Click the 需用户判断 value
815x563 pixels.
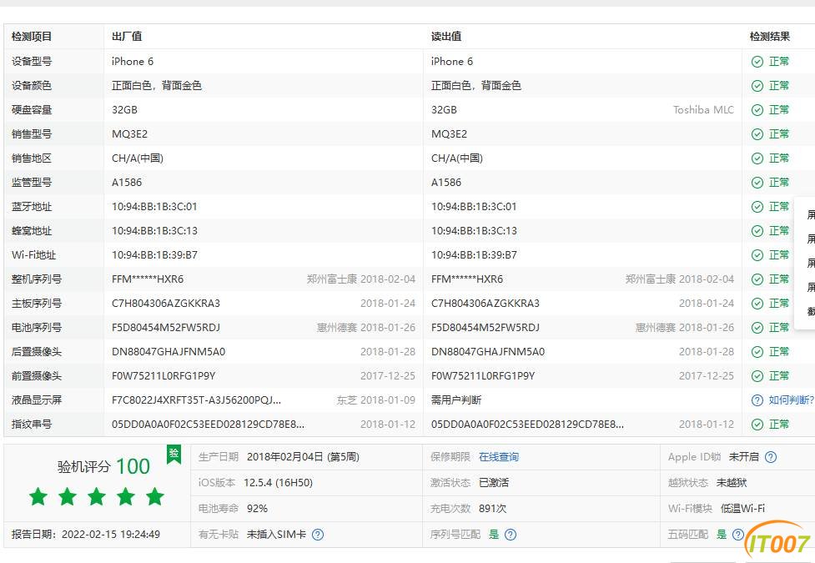[455, 400]
